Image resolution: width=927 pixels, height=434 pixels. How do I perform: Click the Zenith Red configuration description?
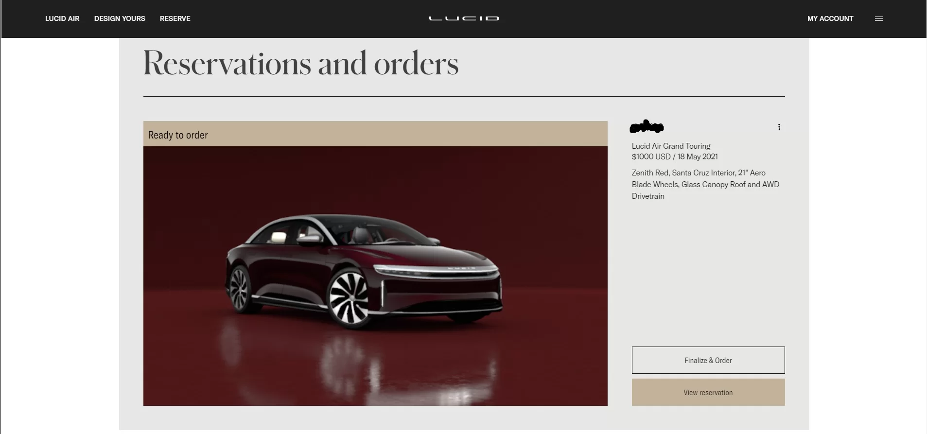[705, 184]
